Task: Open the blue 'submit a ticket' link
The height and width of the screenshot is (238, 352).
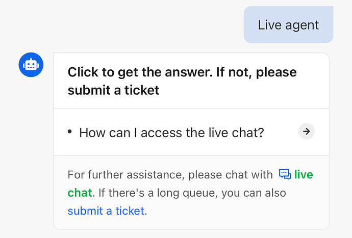Action: tap(106, 211)
